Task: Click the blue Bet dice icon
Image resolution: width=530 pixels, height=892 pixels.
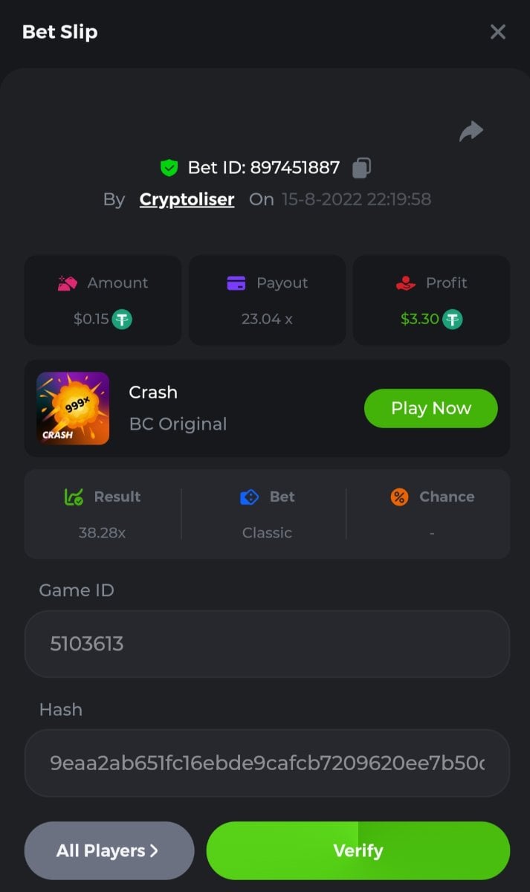Action: coord(249,497)
